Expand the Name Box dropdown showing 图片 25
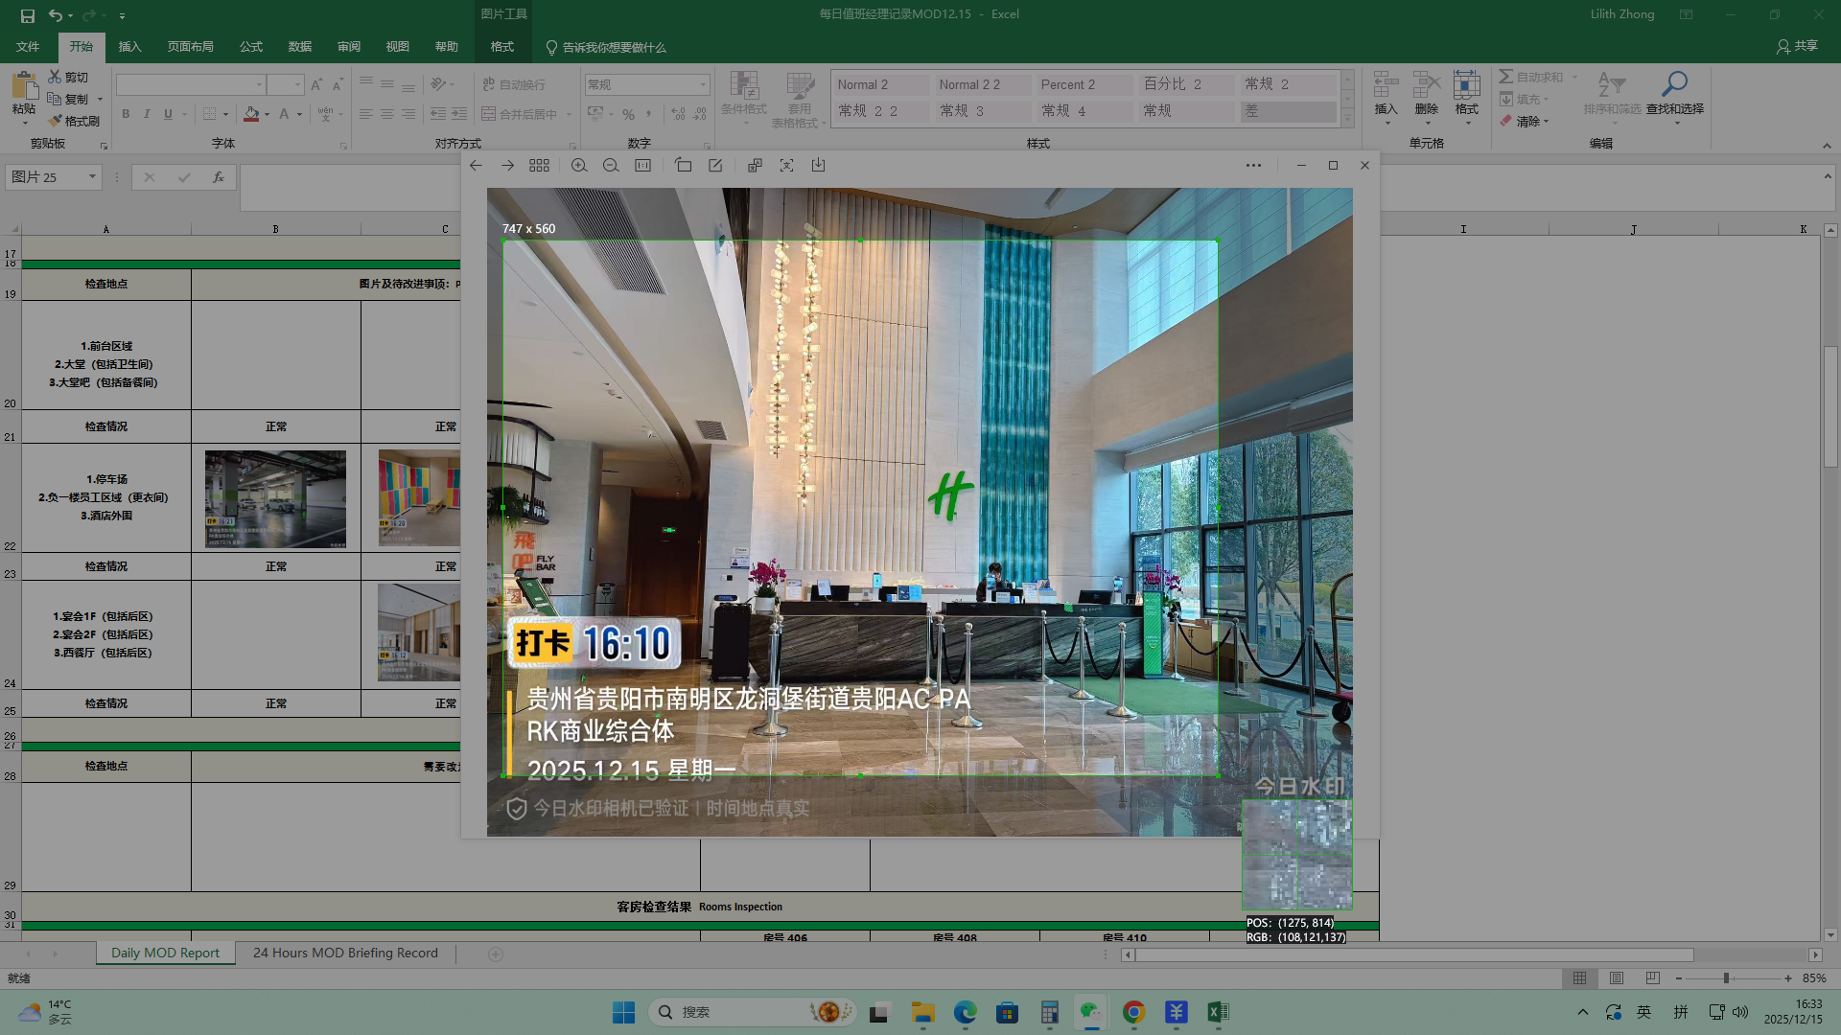The image size is (1841, 1035). 92,177
